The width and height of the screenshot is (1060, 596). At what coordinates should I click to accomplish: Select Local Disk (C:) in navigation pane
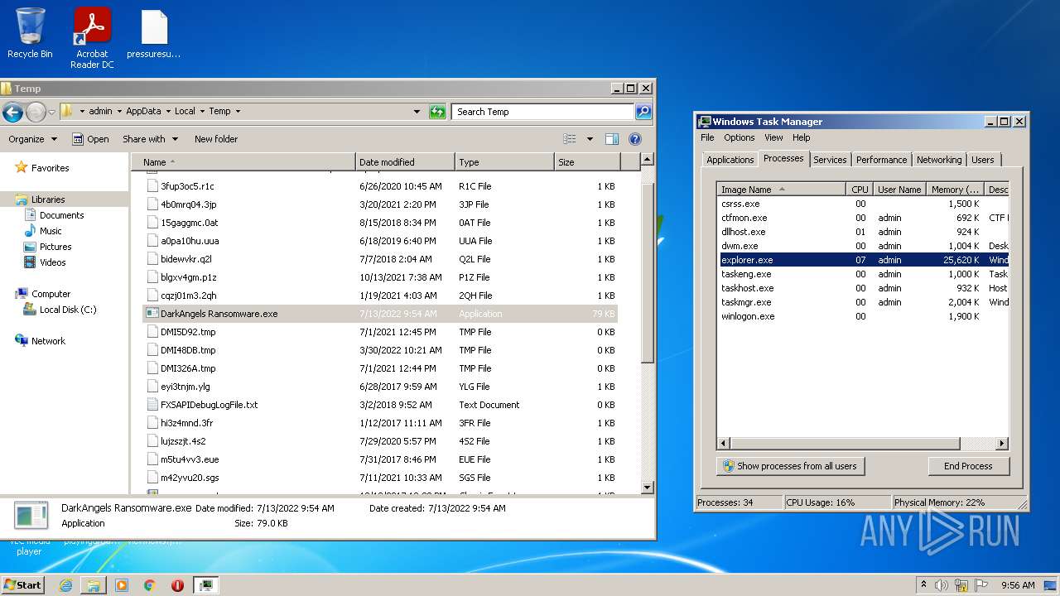click(68, 310)
